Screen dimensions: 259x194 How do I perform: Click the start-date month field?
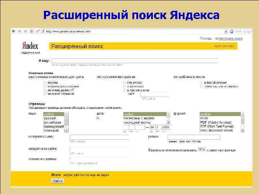click(x=132, y=127)
